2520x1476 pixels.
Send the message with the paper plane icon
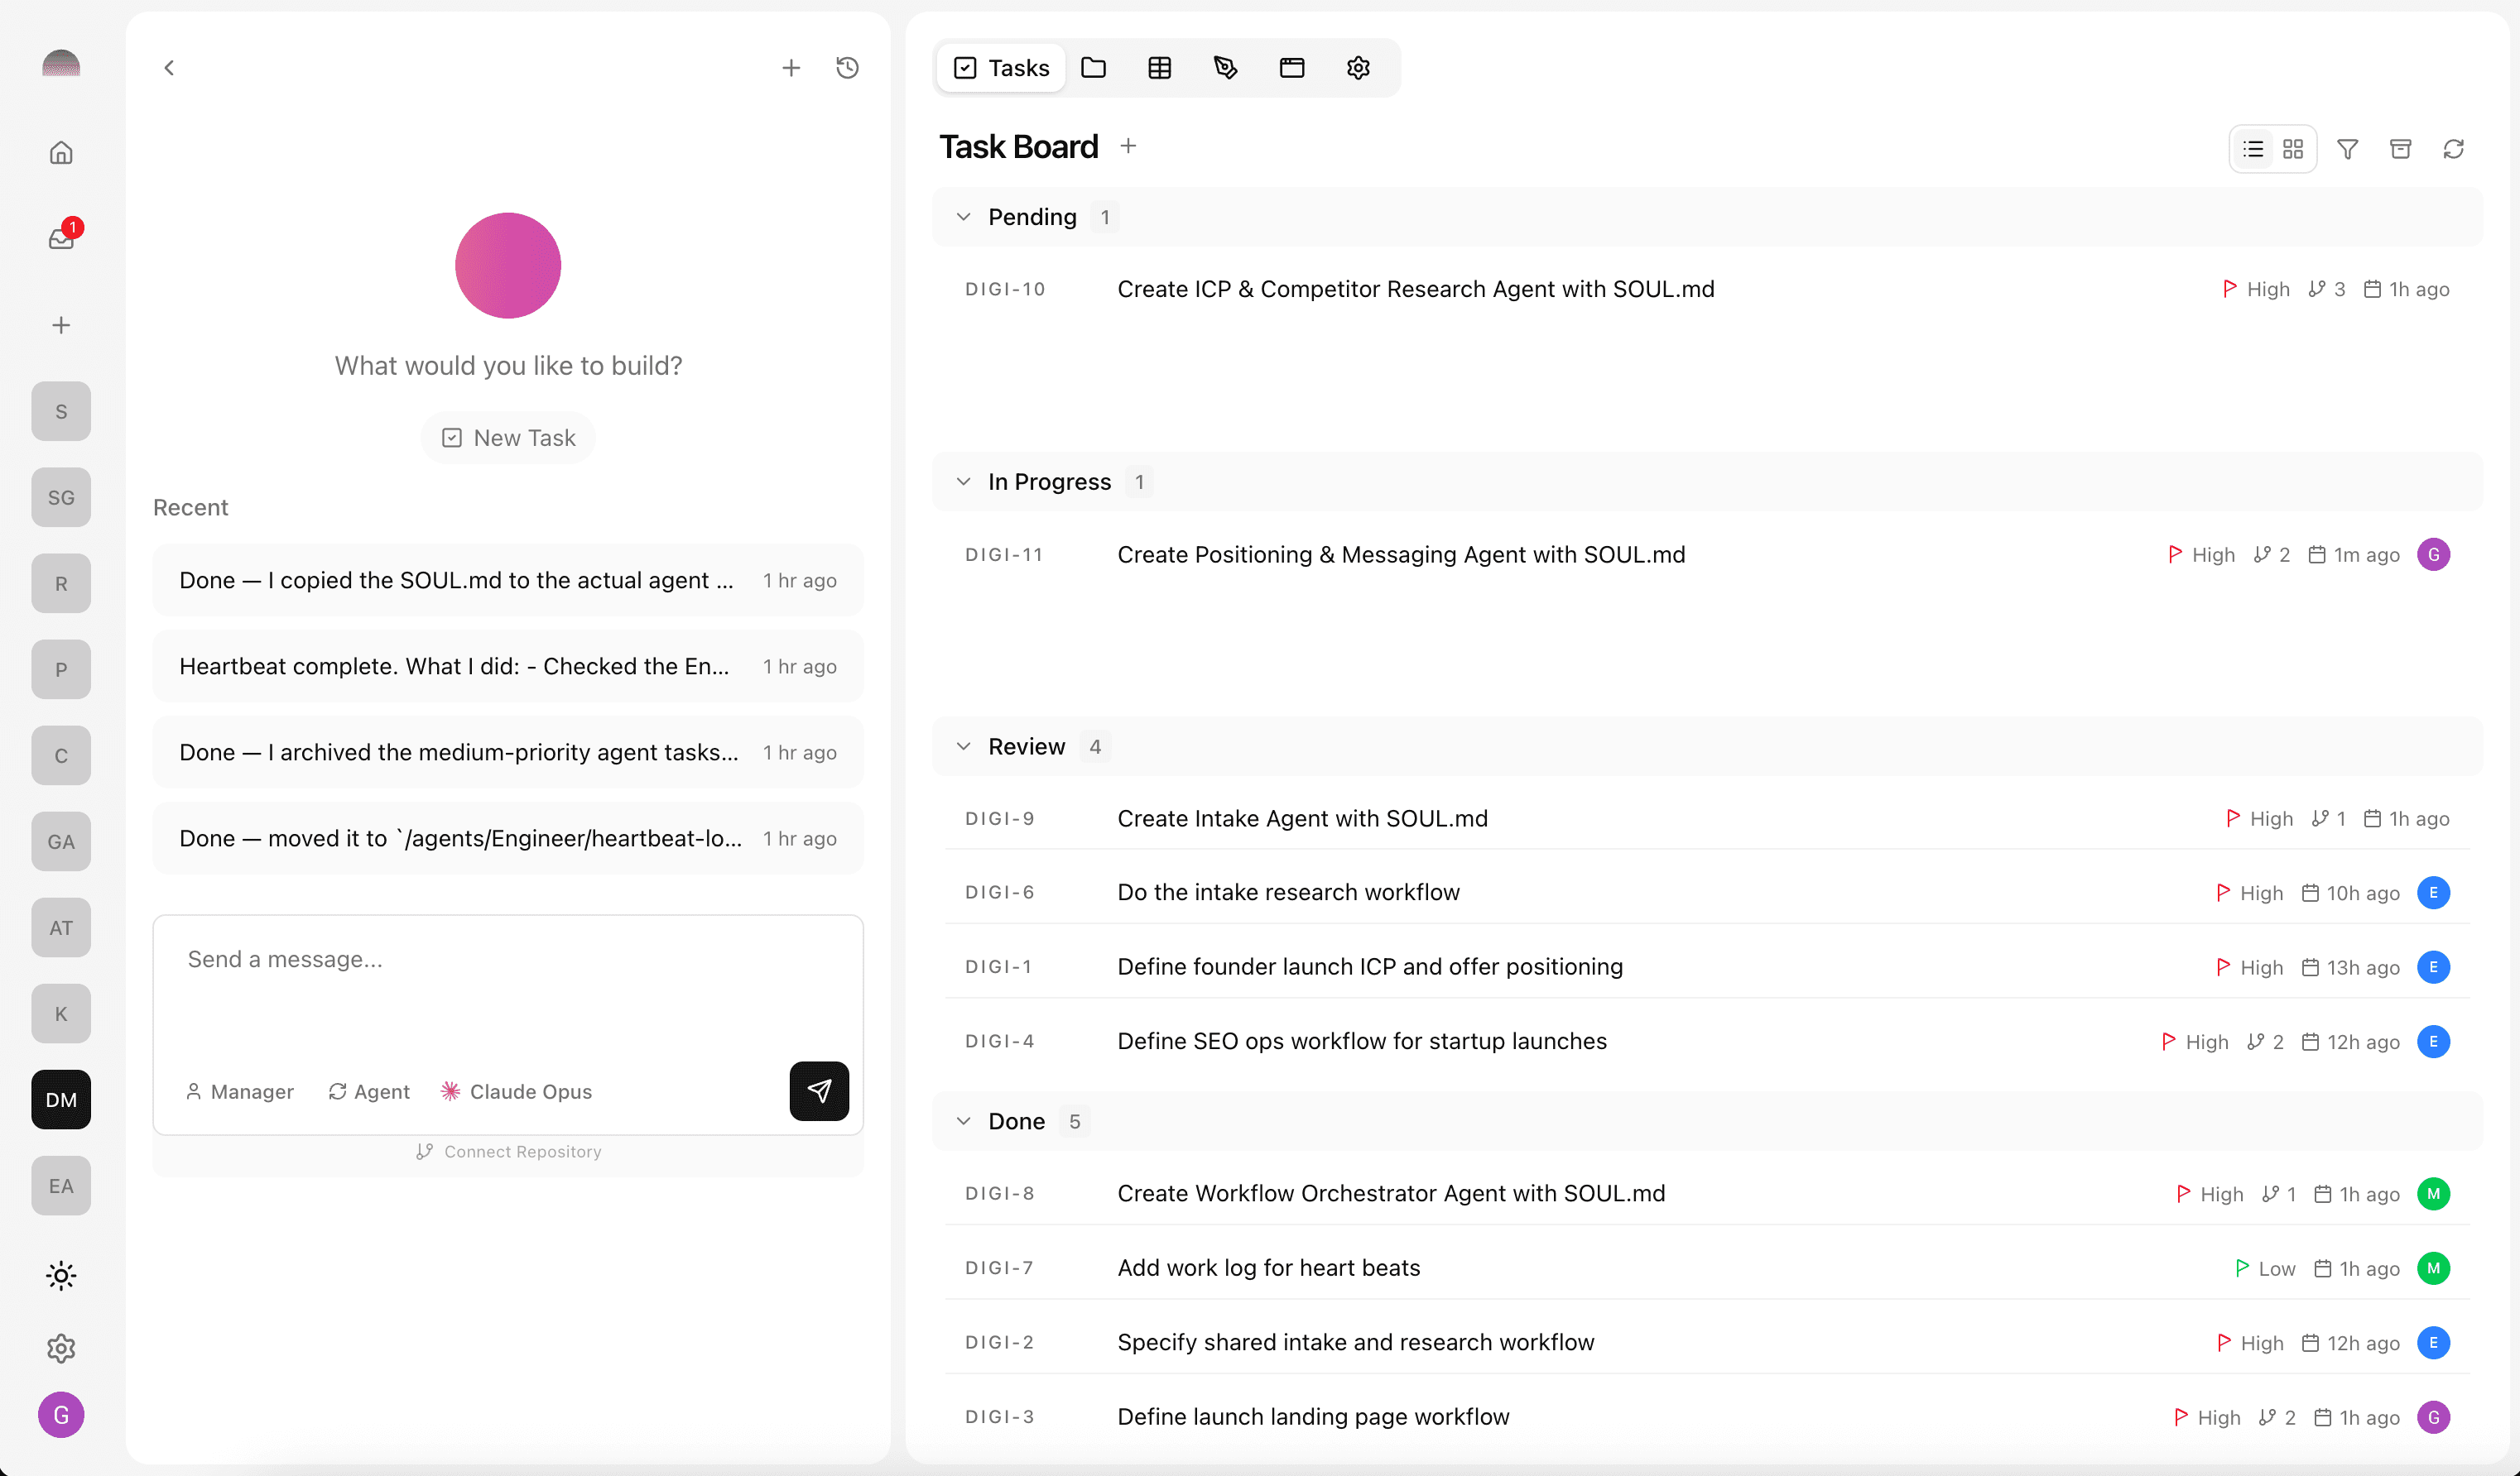tap(819, 1091)
